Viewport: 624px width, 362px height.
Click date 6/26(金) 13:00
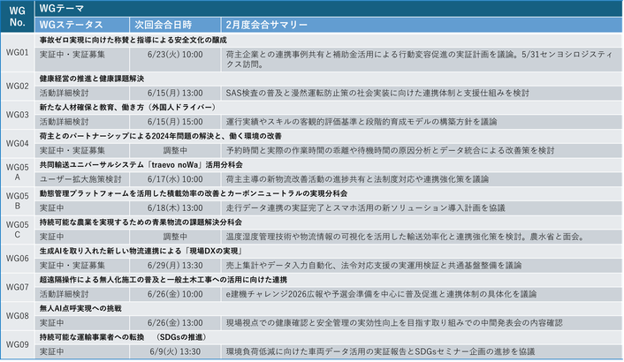click(175, 322)
